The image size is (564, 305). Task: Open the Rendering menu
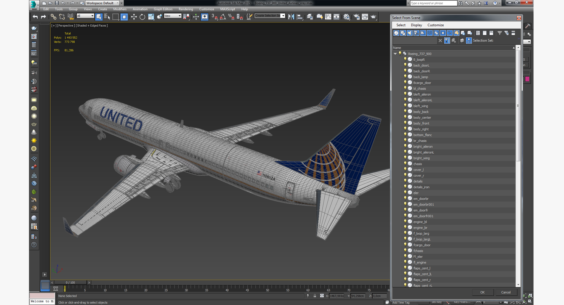(186, 9)
